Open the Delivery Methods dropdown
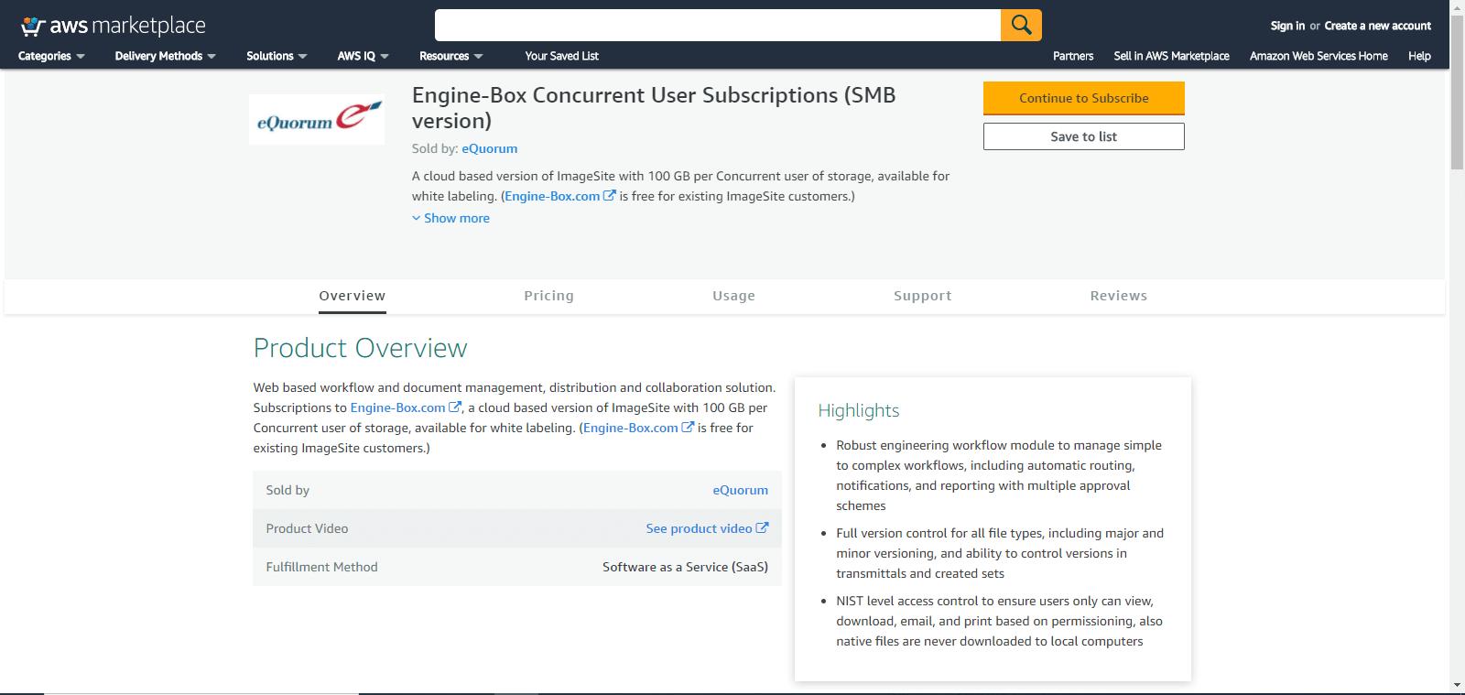The image size is (1465, 695). click(166, 56)
